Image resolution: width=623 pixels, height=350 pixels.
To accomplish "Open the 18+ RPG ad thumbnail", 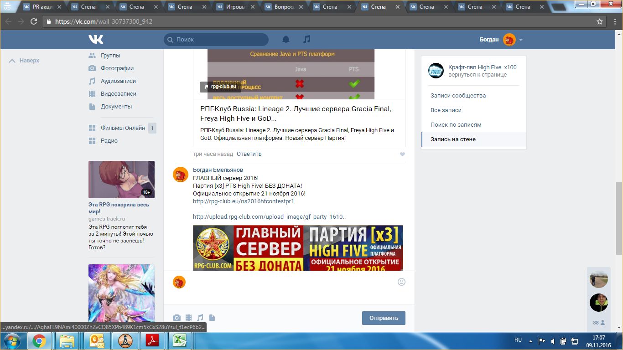I will tap(121, 180).
